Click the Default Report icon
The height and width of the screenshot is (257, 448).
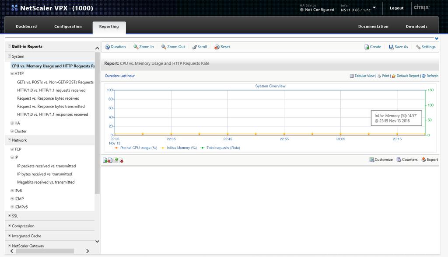tap(394, 76)
